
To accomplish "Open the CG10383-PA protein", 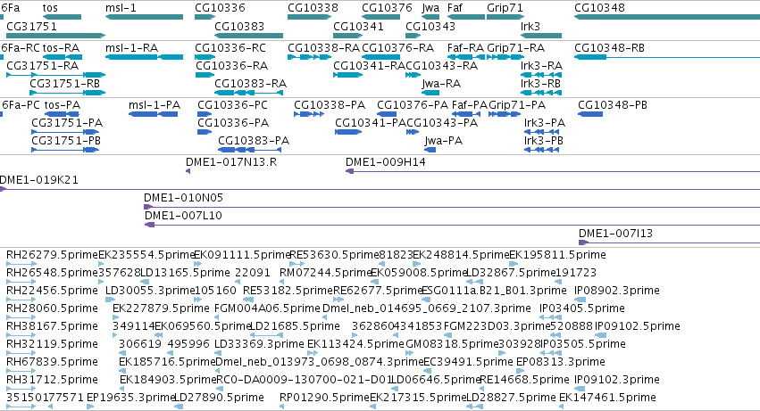I will (x=250, y=150).
